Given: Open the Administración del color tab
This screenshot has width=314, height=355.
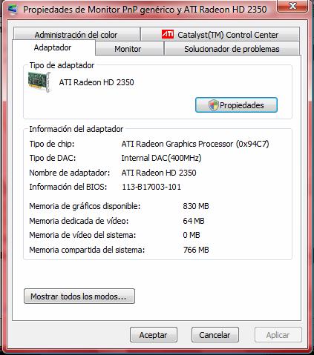Looking at the screenshot, I should [76, 34].
